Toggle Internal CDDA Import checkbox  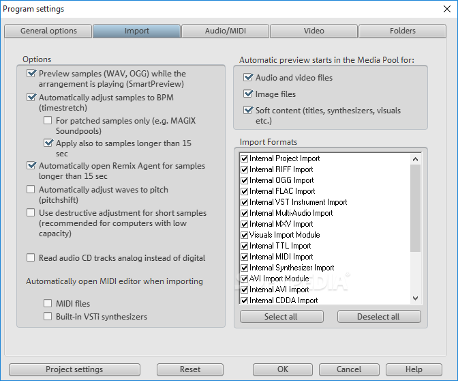tap(244, 300)
